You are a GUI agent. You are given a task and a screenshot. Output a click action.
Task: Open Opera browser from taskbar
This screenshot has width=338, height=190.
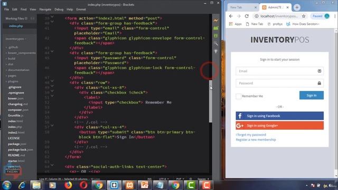click(x=83, y=185)
